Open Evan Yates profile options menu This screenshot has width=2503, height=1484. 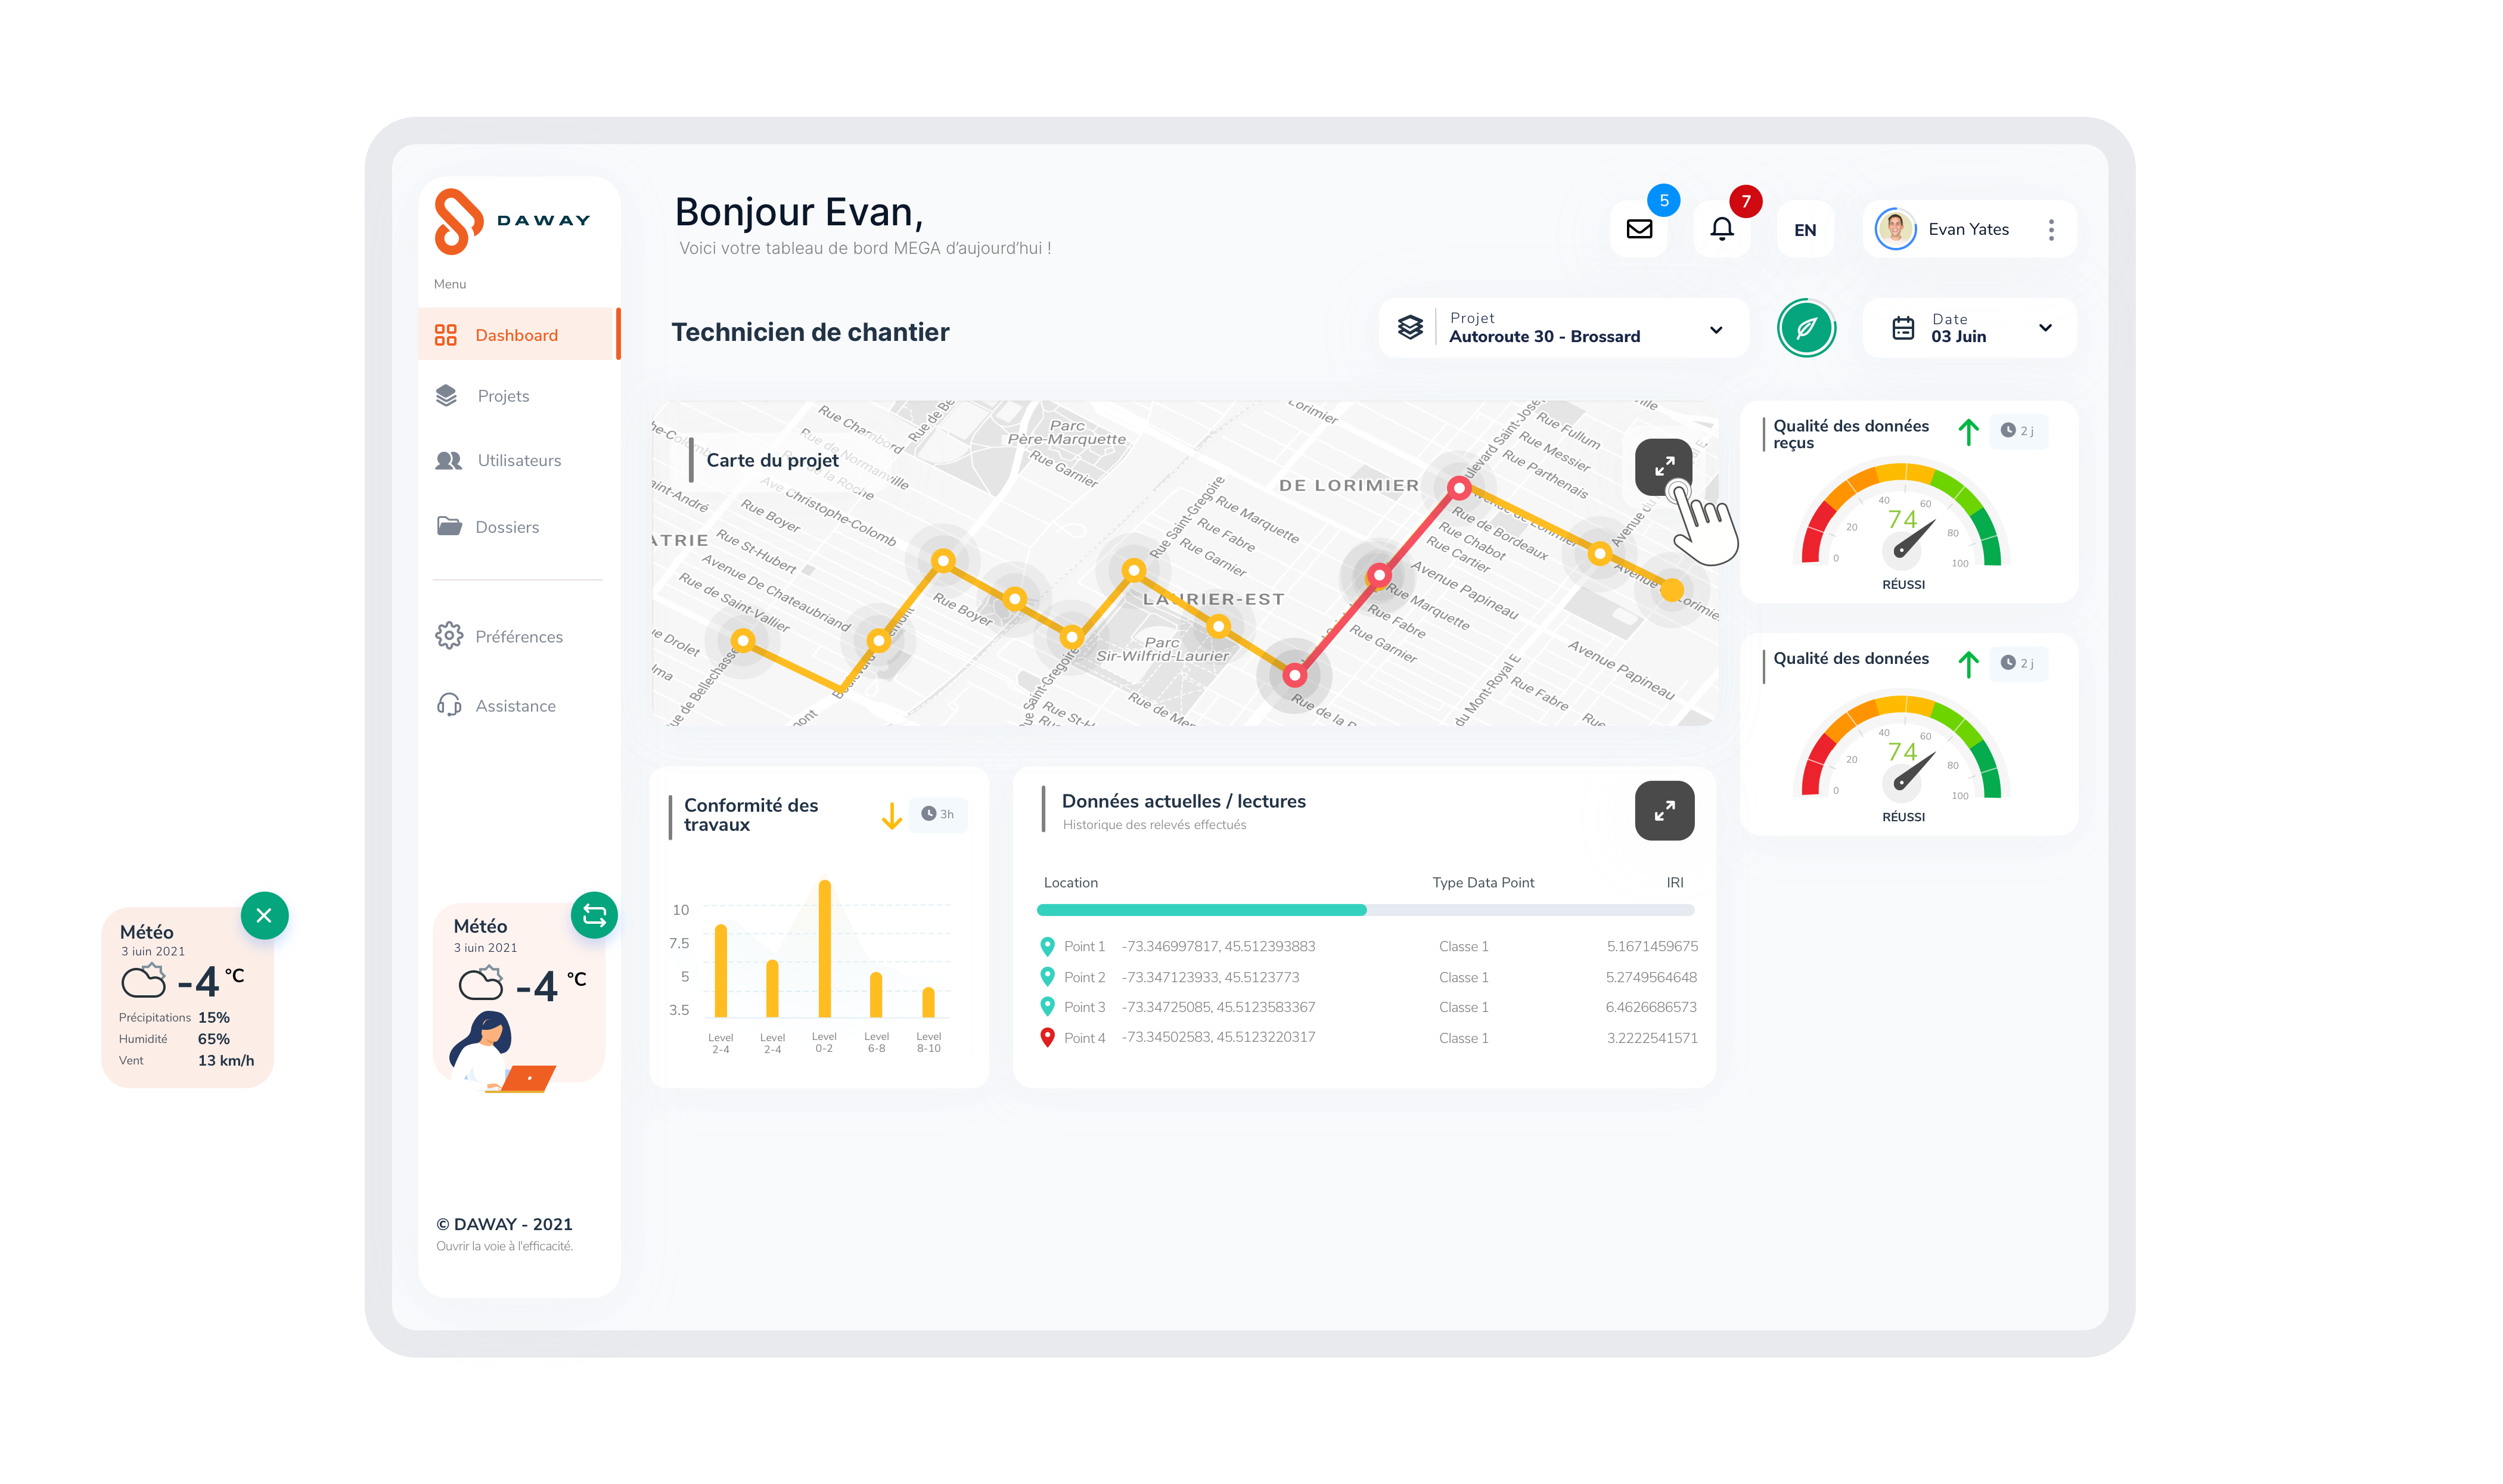(2051, 229)
